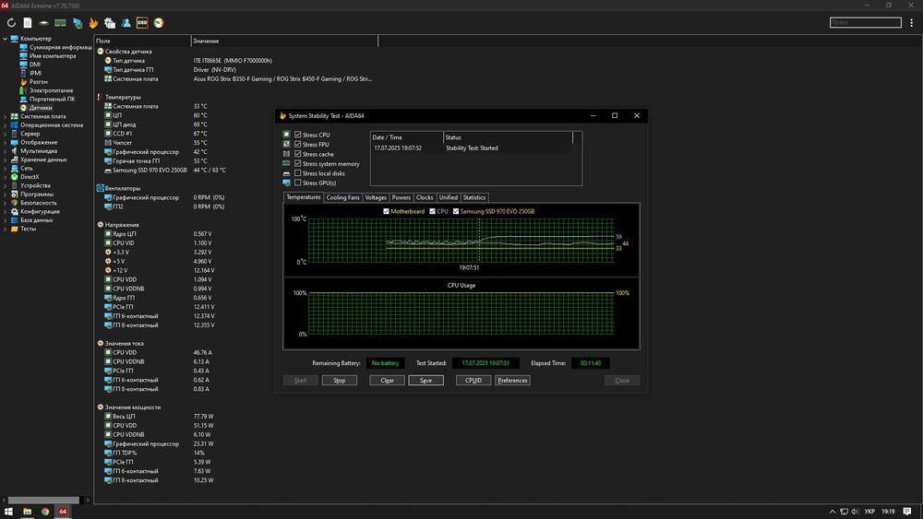
Task: Enable the Stress local disks checkbox
Action: tap(298, 173)
